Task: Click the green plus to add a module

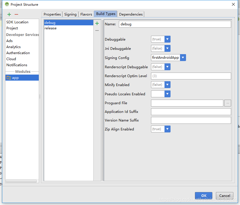Action: 9,14
